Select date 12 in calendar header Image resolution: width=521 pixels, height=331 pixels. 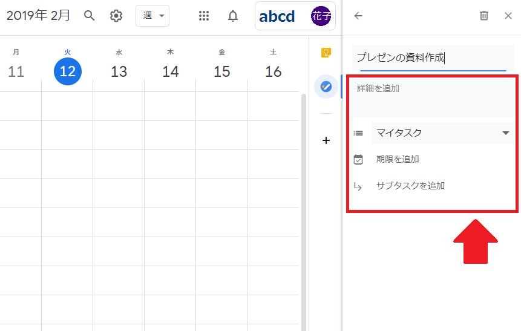pos(68,71)
